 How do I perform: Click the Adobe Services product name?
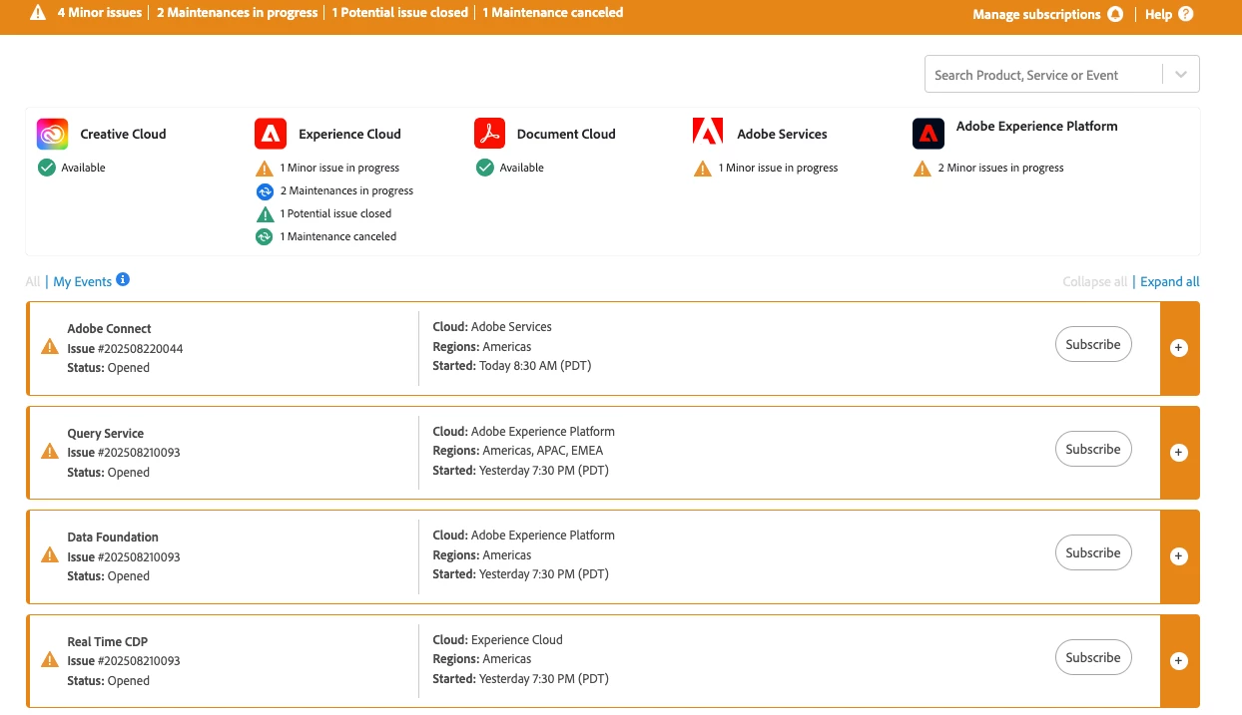click(x=782, y=134)
